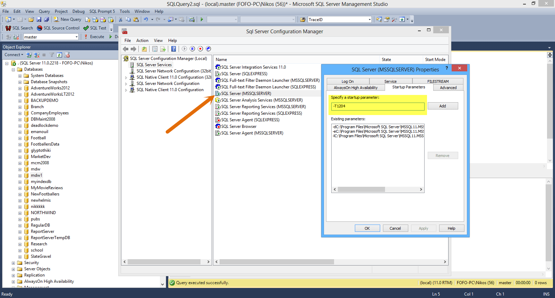Open the TraceID combo box
This screenshot has width=555, height=298.
tap(369, 20)
